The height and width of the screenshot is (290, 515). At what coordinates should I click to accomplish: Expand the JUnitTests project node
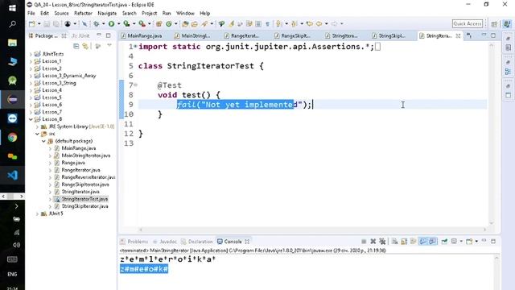(x=31, y=54)
